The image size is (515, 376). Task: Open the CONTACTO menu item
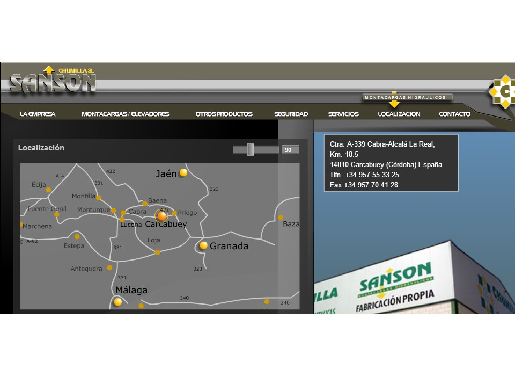[x=455, y=114]
